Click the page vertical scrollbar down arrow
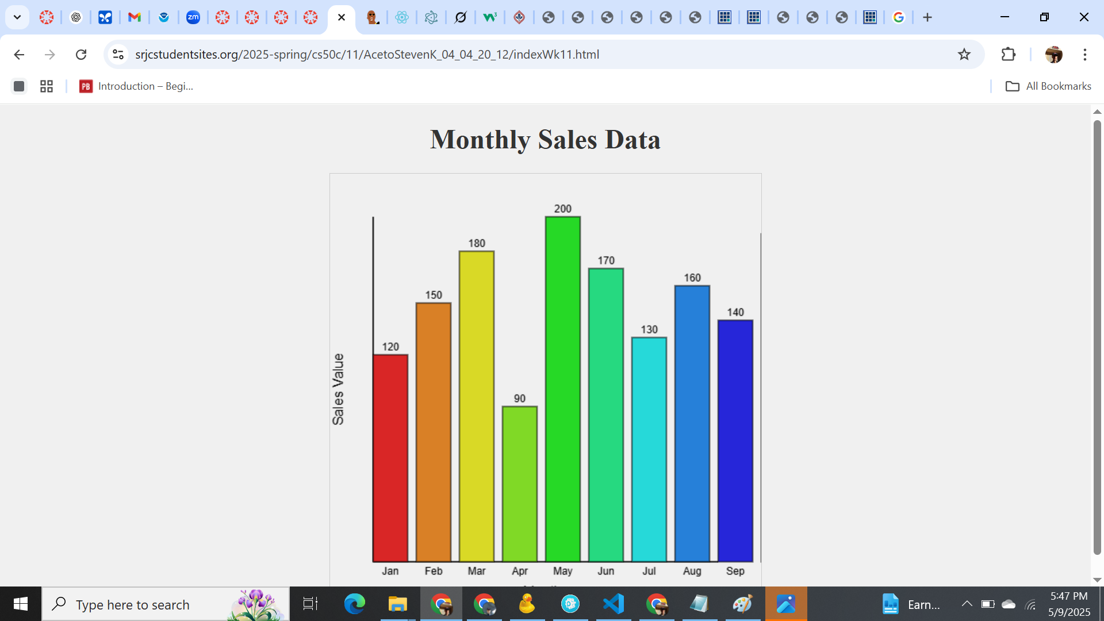1104x621 pixels. (x=1097, y=580)
